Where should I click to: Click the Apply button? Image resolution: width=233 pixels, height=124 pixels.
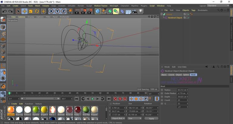[x=151, y=119]
